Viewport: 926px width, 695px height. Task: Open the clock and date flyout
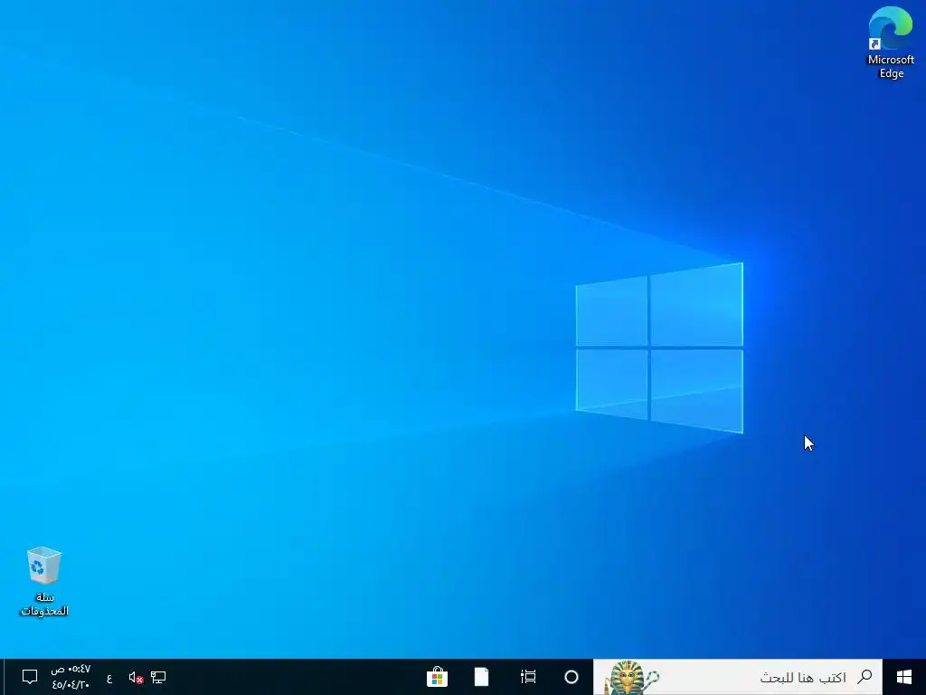71,677
